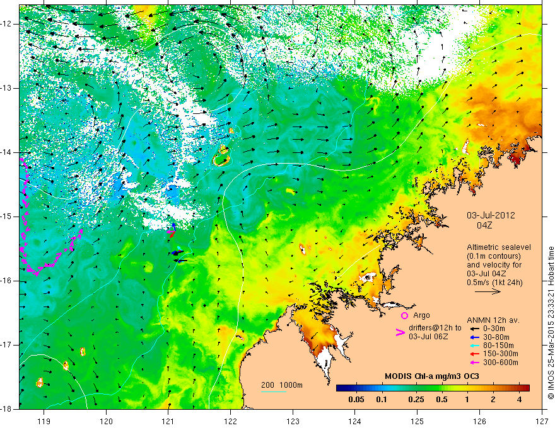
Task: Click the 'Argo' legend label
Action: [x=421, y=315]
